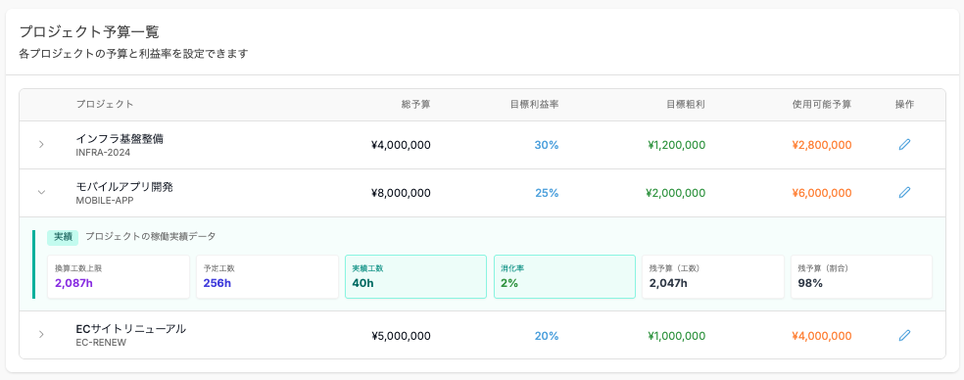
Task: Click the ¥4,000,000 available budget in EC row
Action: [822, 336]
